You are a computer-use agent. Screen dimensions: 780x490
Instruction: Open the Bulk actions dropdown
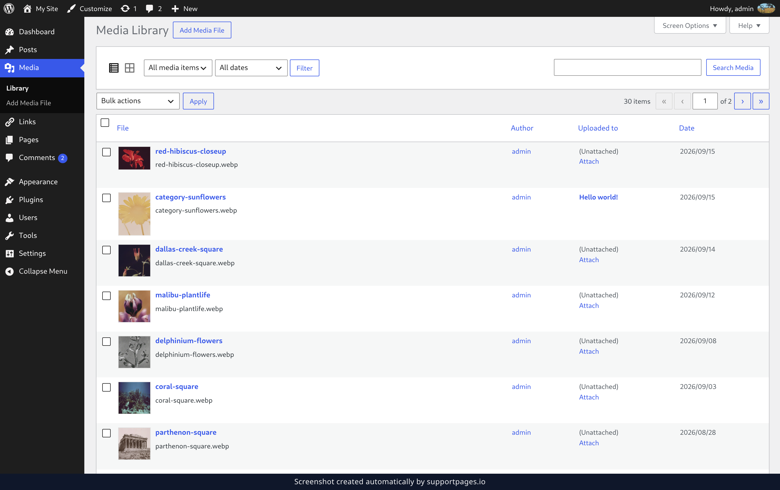coord(138,101)
